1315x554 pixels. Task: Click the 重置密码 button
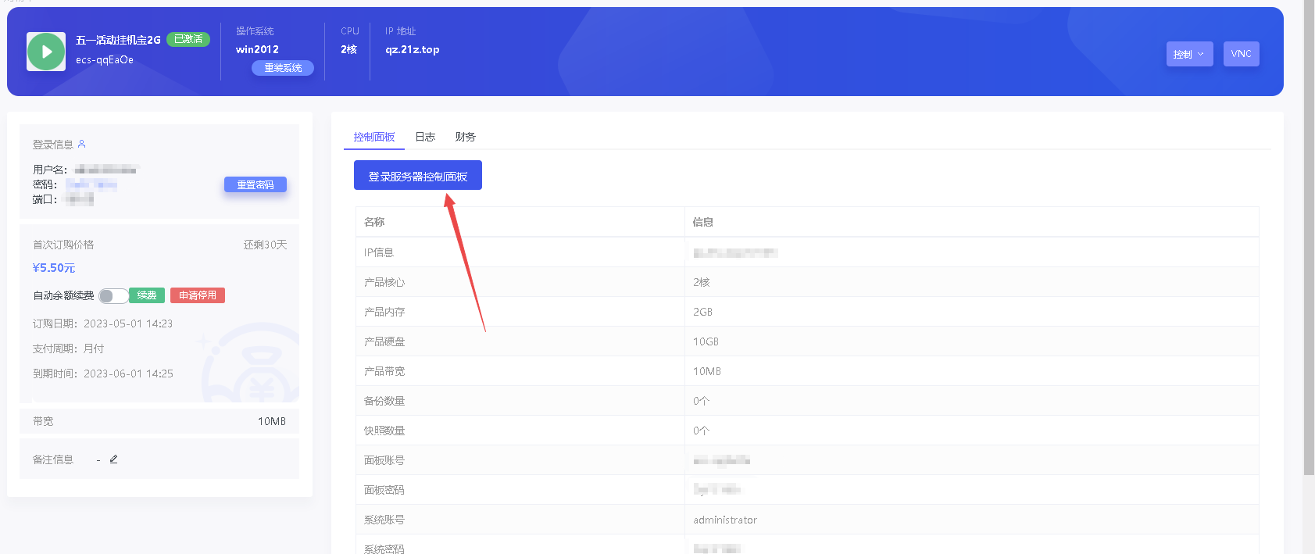(255, 184)
